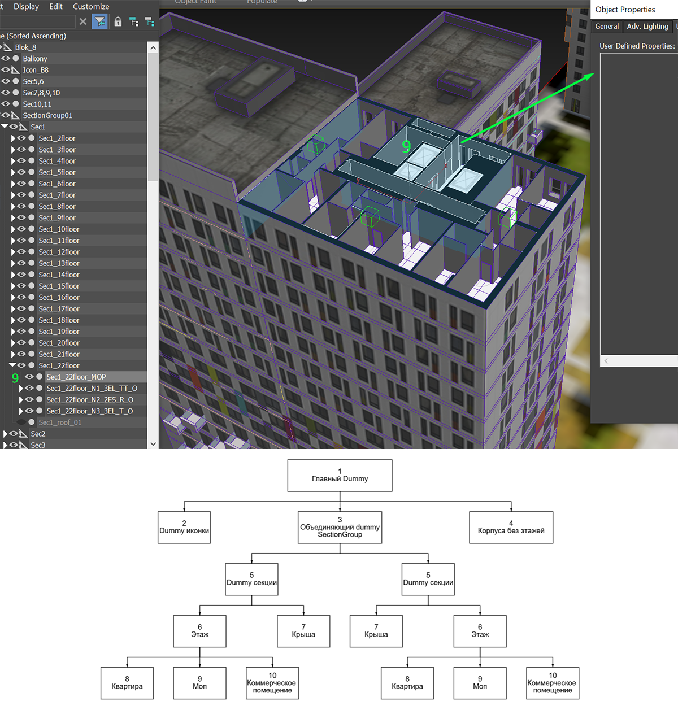The width and height of the screenshot is (678, 710).
Task: Click the scene explorer vertical scrollbar thumb
Action: click(153, 117)
